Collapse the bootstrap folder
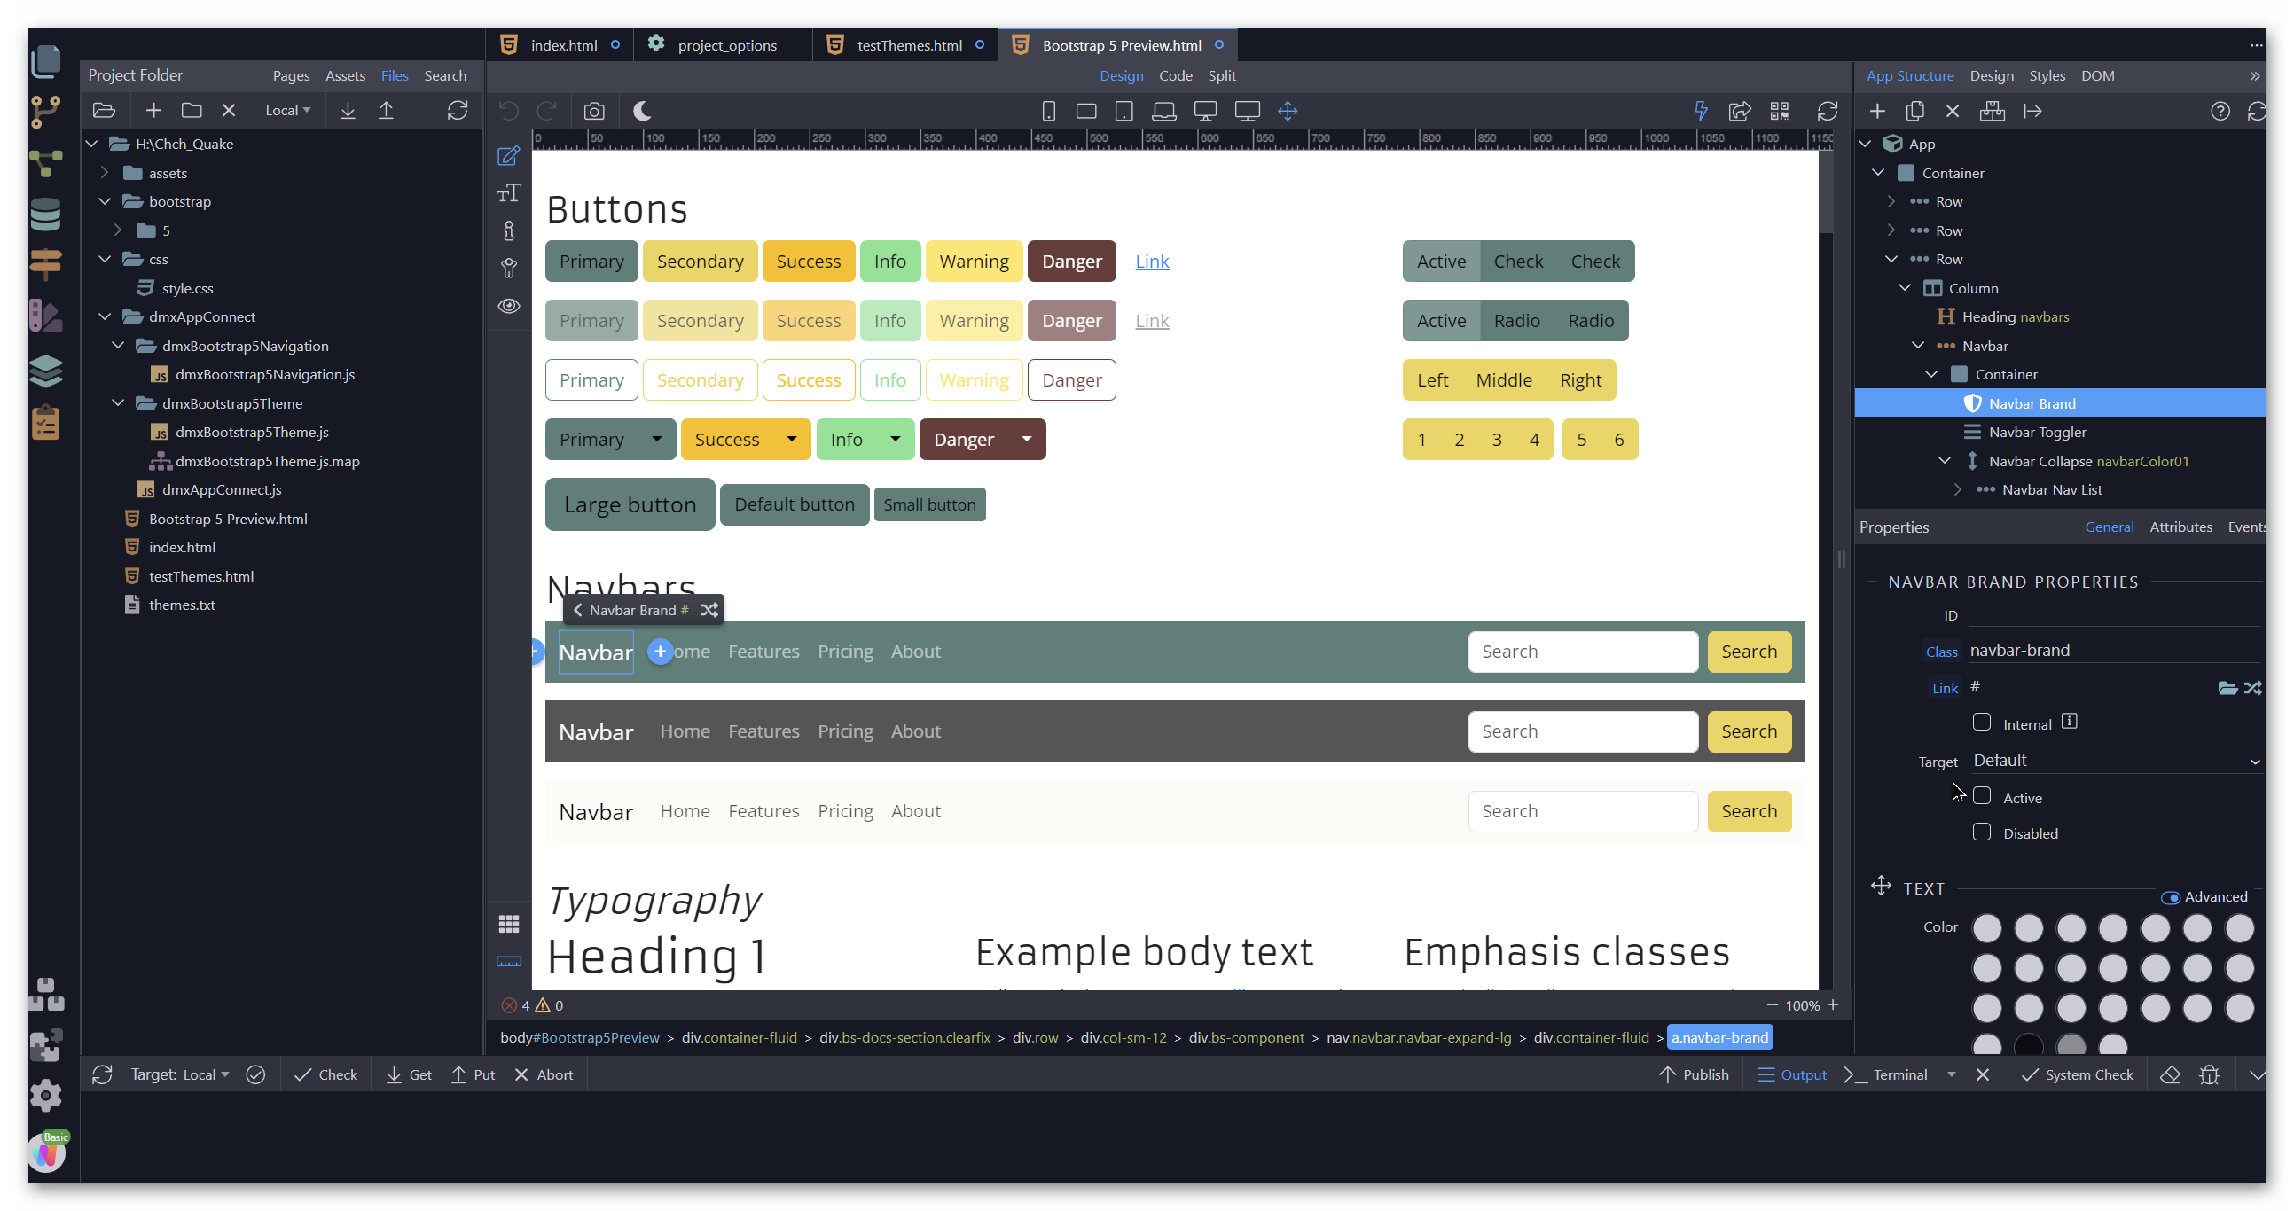This screenshot has width=2294, height=1211. click(x=104, y=201)
